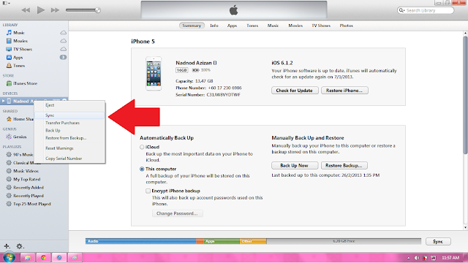Select the Nadnod iPhone device icon
The image size is (468, 263).
point(9,101)
